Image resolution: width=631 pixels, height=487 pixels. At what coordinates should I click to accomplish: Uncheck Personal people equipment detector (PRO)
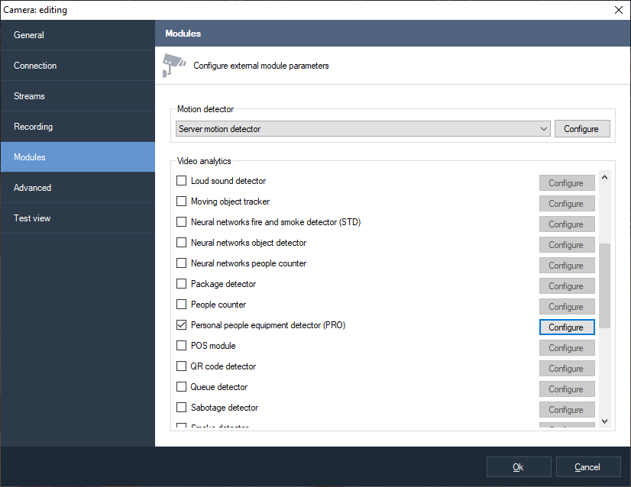click(182, 325)
